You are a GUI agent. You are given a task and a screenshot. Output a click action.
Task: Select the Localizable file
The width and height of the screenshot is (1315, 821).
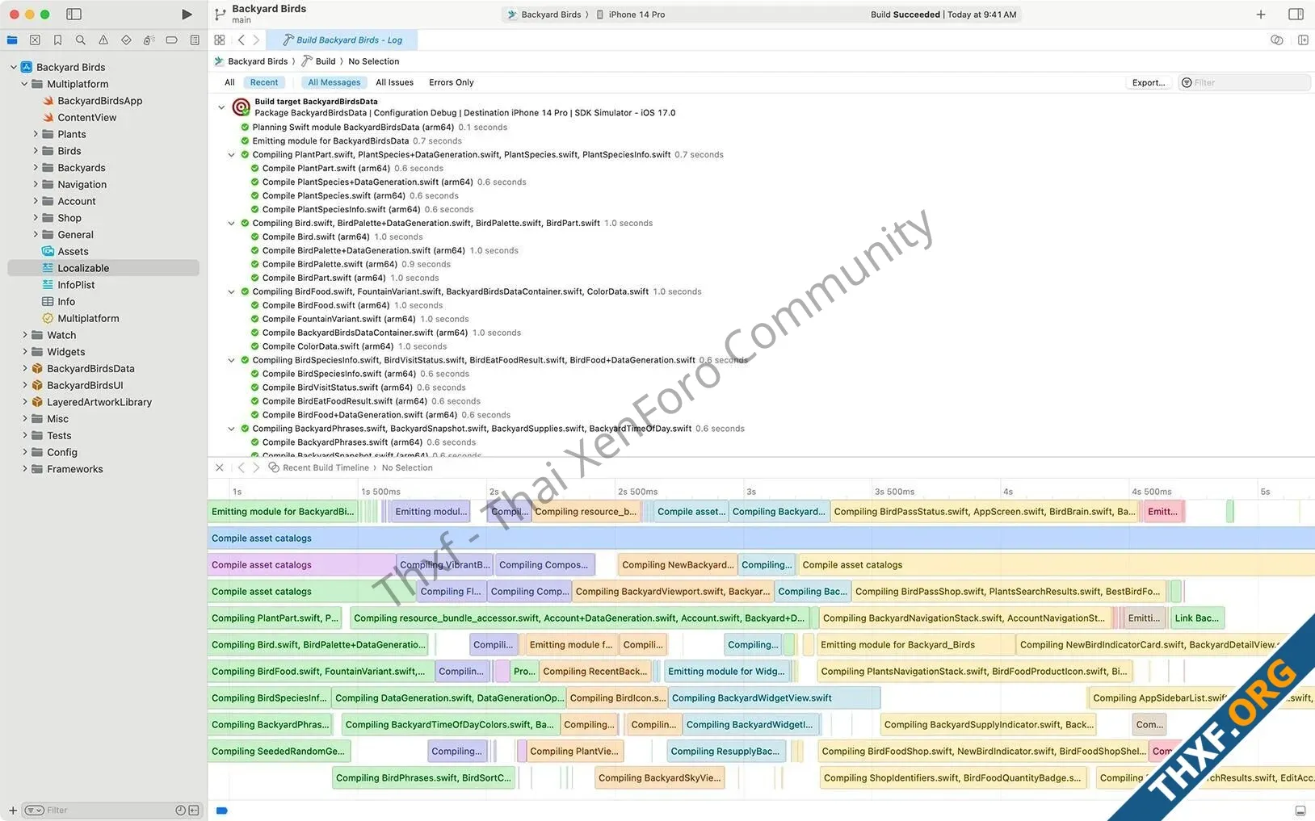point(103,268)
